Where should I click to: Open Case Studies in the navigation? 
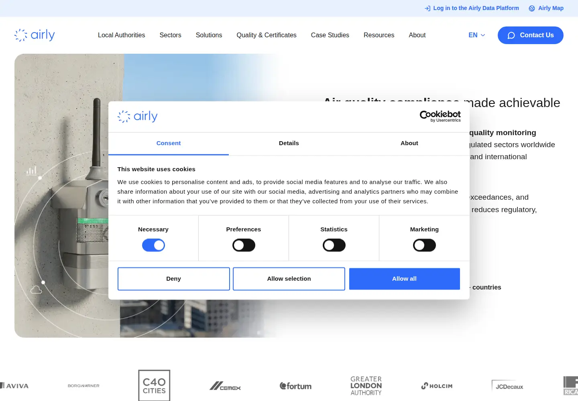(330, 35)
